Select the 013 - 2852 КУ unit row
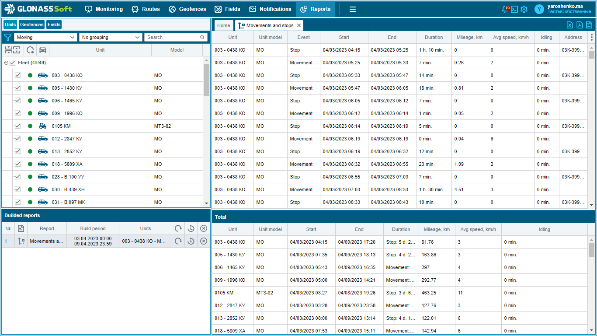 point(102,151)
